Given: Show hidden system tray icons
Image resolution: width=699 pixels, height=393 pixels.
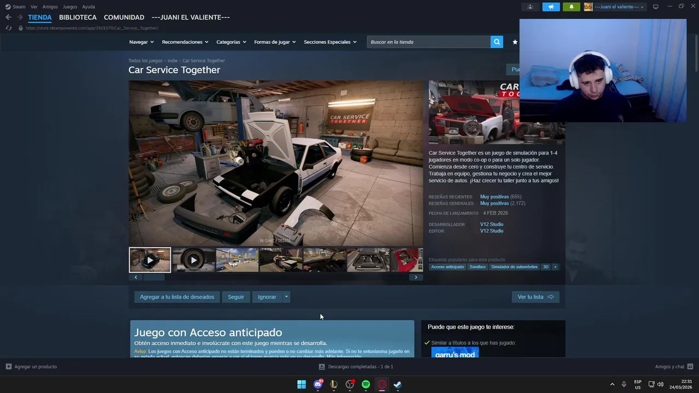Looking at the screenshot, I should point(612,384).
